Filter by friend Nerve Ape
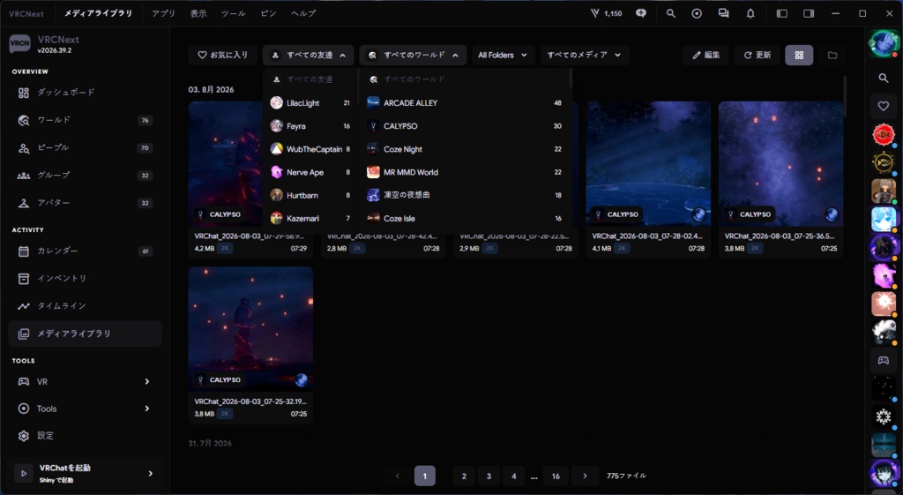The width and height of the screenshot is (903, 495). (310, 172)
